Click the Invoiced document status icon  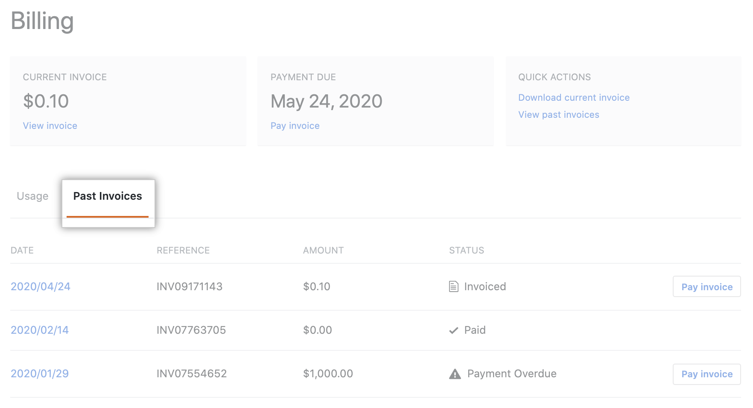pyautogui.click(x=454, y=286)
